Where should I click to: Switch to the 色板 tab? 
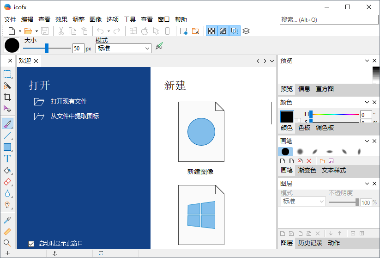pyautogui.click(x=304, y=128)
